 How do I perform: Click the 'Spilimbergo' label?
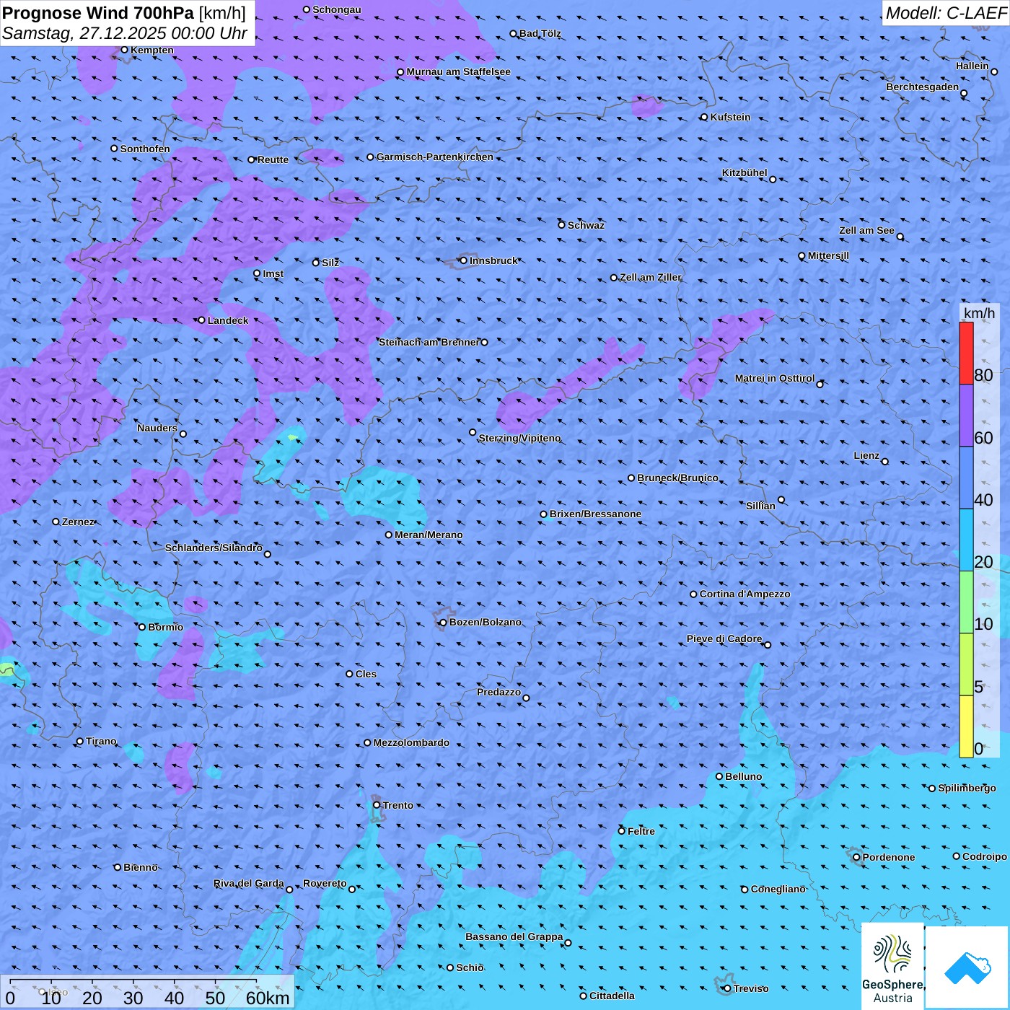(x=967, y=788)
